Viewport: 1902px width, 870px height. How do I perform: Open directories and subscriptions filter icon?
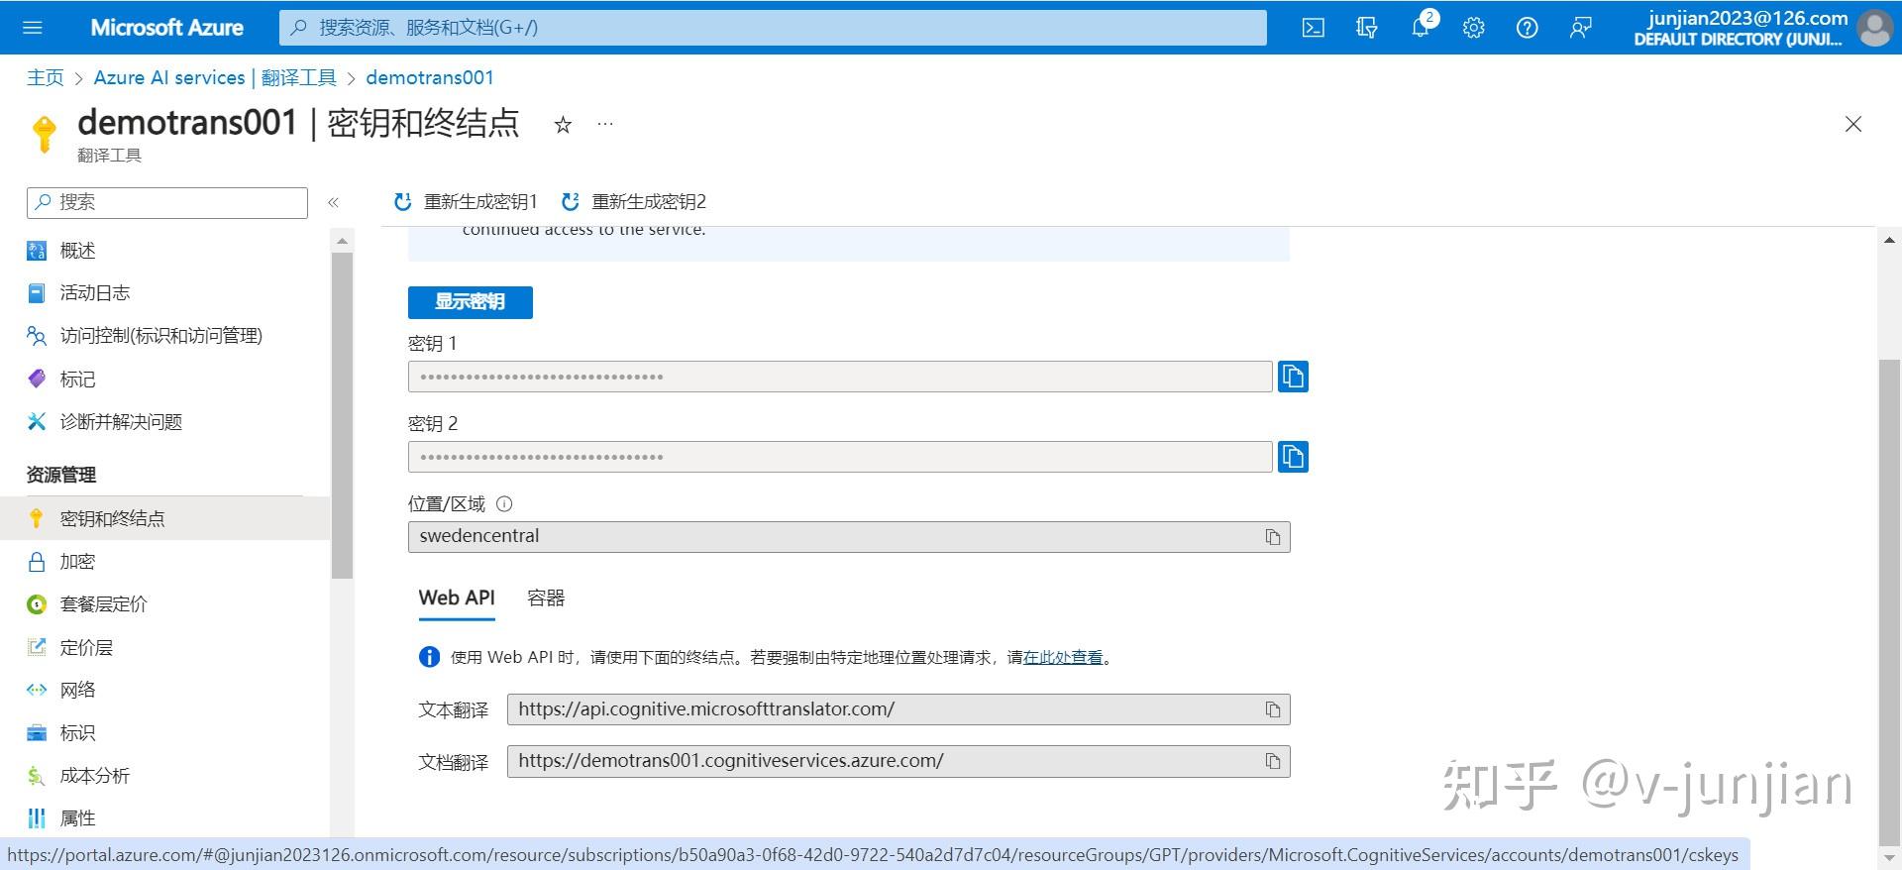(x=1367, y=28)
